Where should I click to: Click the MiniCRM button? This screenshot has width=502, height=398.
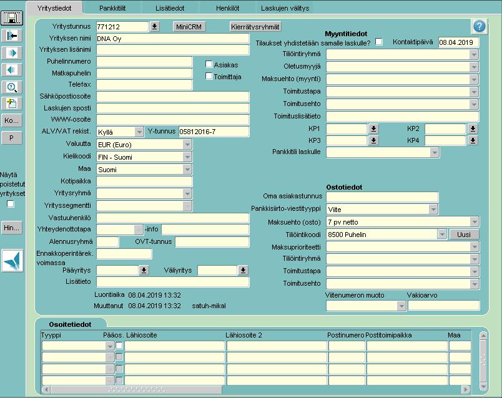189,27
